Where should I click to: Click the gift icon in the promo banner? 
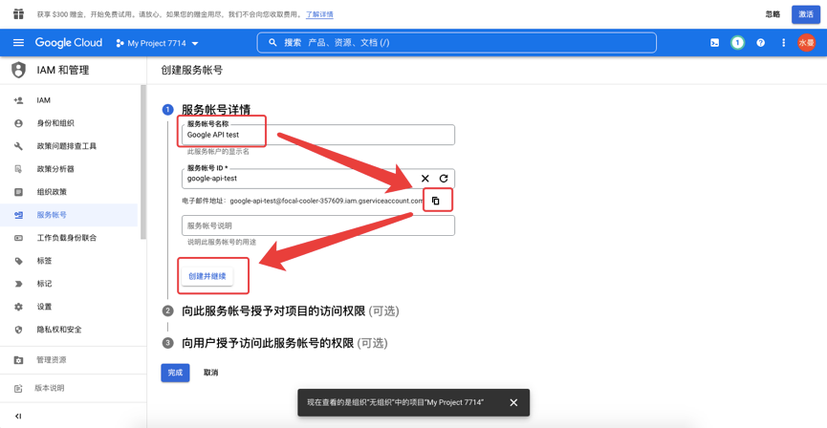pos(18,13)
